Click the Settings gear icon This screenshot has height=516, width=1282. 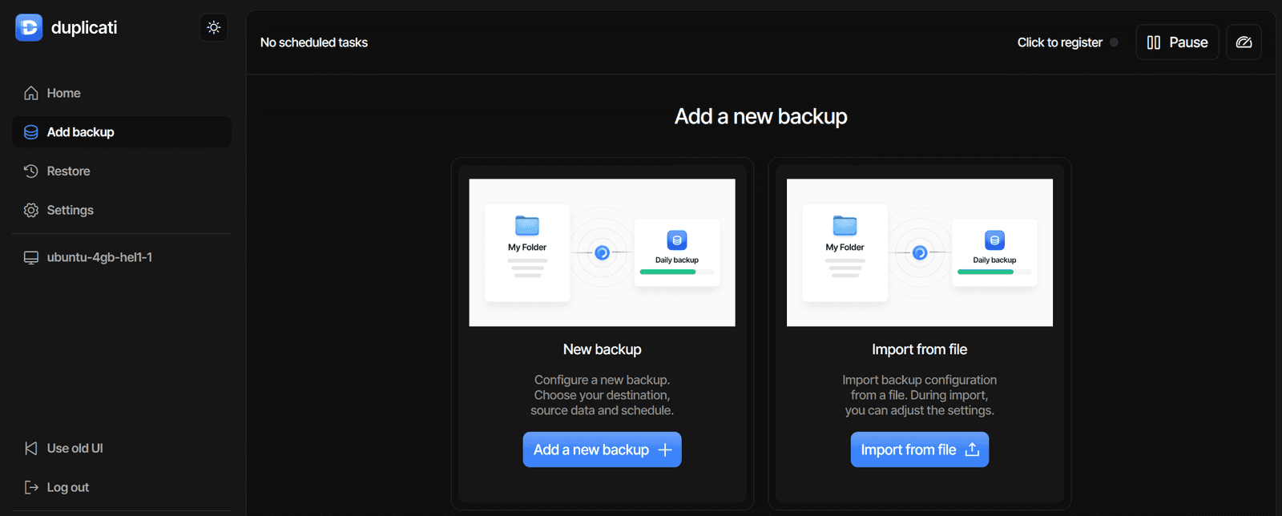(x=31, y=210)
